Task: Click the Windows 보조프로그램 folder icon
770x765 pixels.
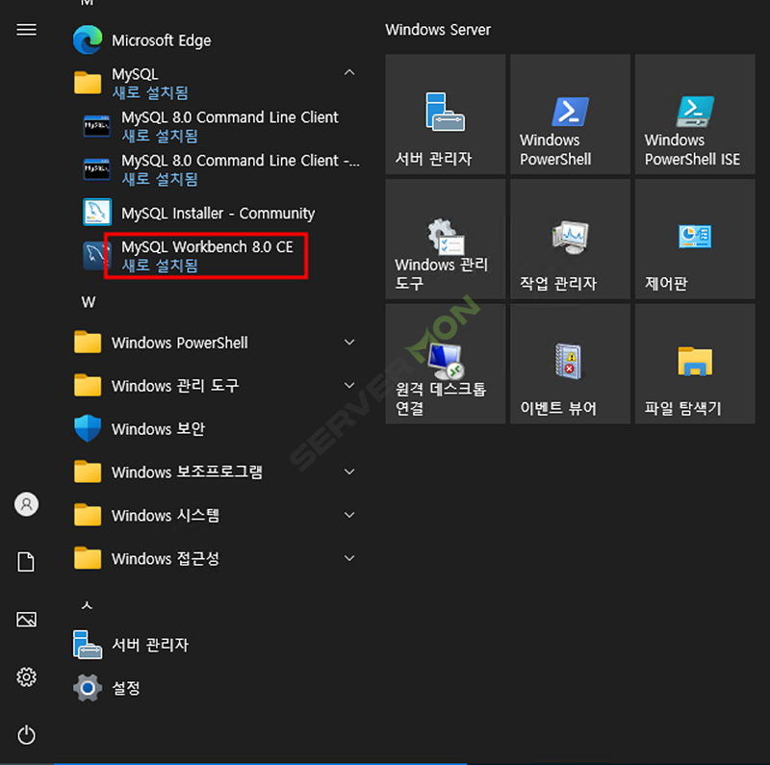Action: point(88,472)
